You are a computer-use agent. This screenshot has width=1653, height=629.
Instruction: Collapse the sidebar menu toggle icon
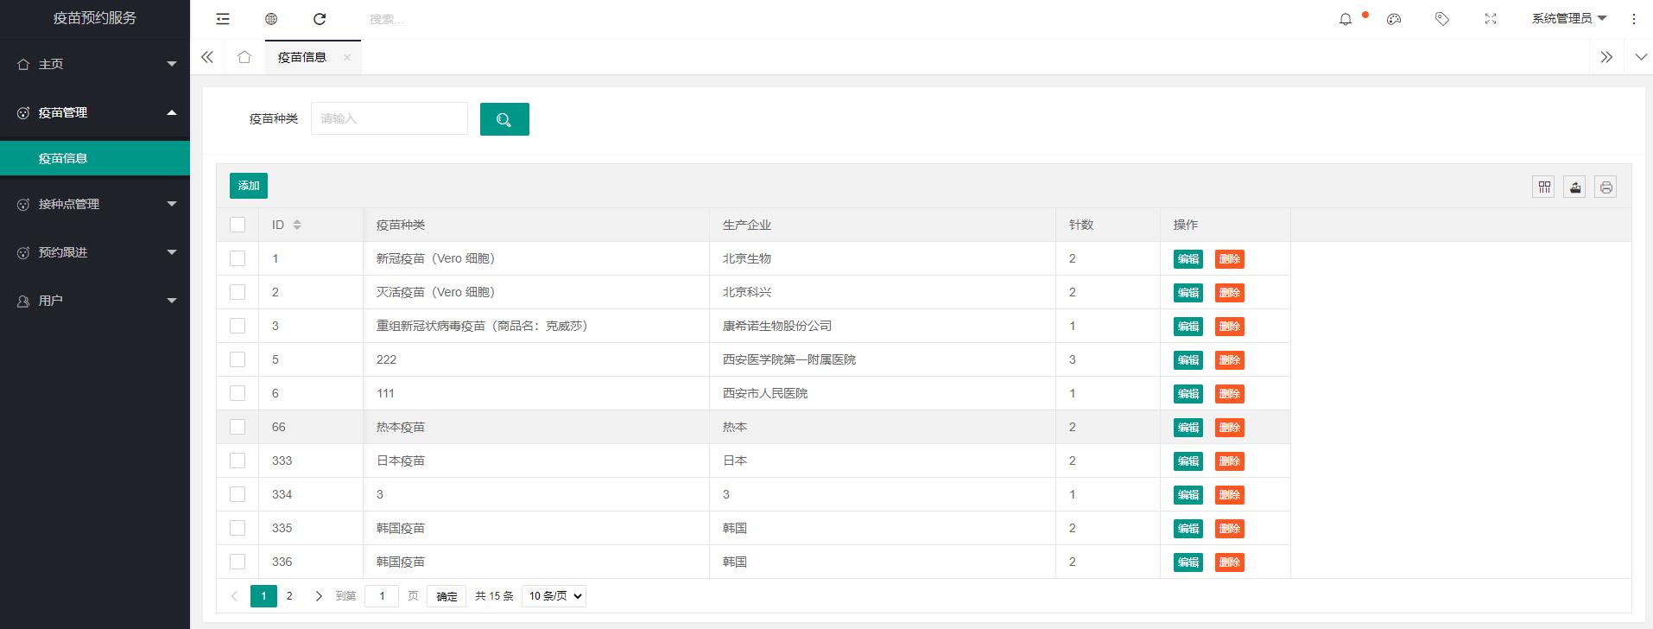click(x=223, y=19)
